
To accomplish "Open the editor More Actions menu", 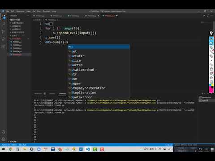I will point(212,16).
